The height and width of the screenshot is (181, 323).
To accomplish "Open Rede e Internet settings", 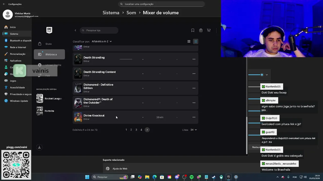I will tap(16, 47).
